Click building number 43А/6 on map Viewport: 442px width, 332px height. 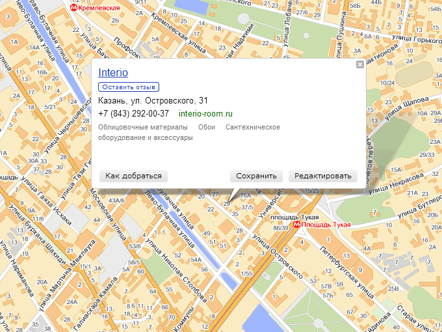tap(116, 201)
